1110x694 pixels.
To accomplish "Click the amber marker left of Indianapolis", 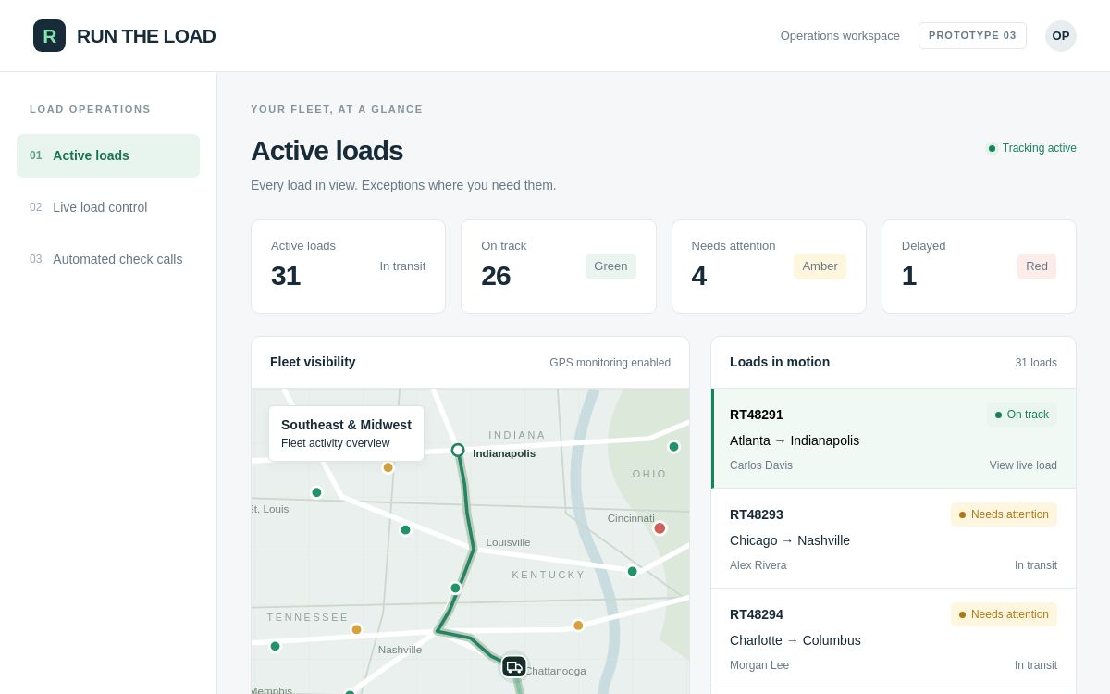I will (x=388, y=467).
